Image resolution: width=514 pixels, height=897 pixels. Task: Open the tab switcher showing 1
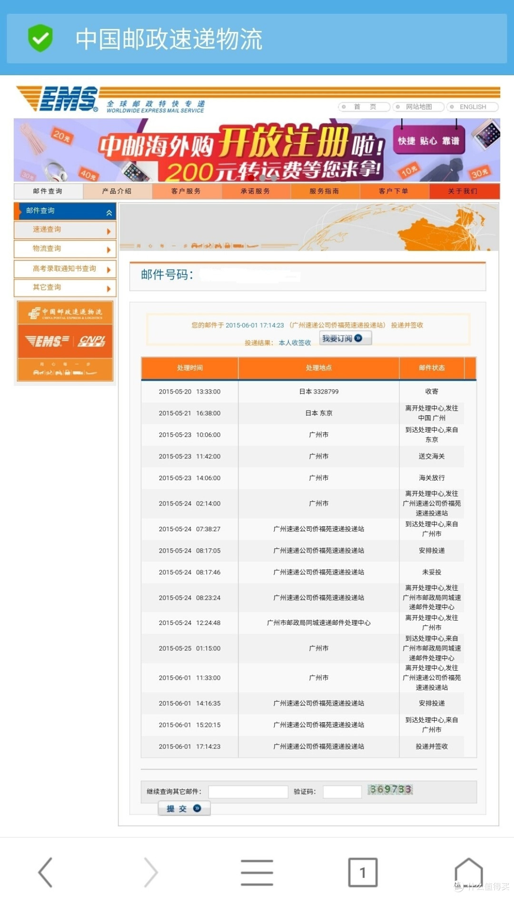(x=363, y=872)
